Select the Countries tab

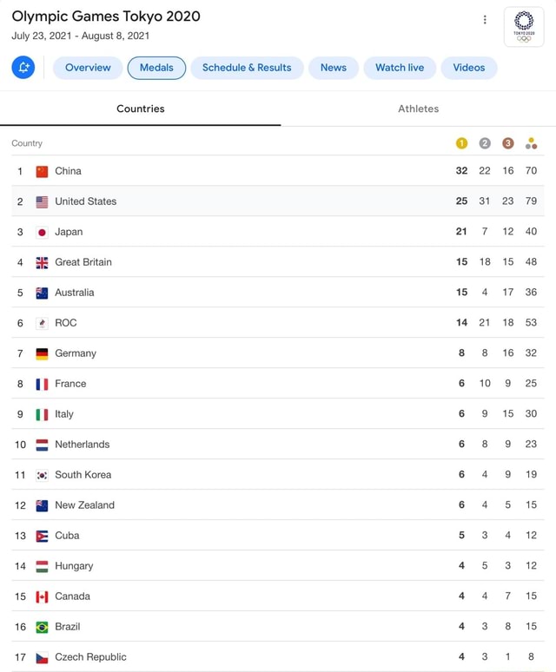[141, 109]
